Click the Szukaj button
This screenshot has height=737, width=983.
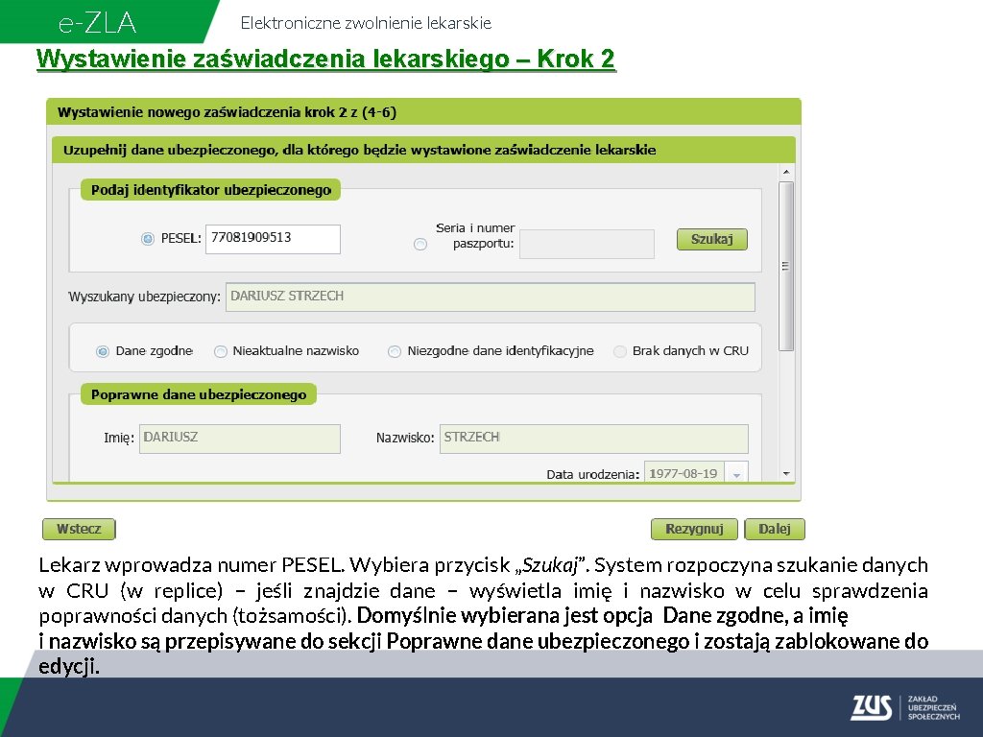coord(712,239)
